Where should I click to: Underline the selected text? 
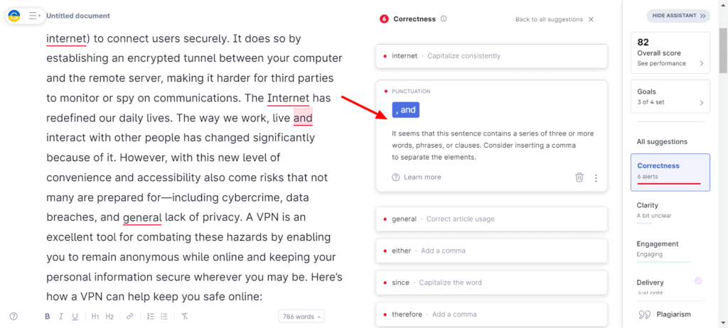(75, 317)
